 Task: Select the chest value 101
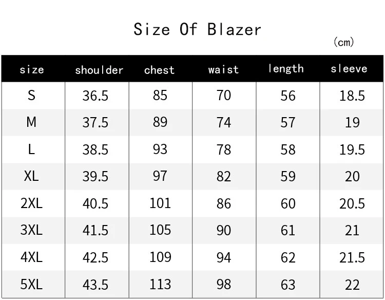pos(160,203)
